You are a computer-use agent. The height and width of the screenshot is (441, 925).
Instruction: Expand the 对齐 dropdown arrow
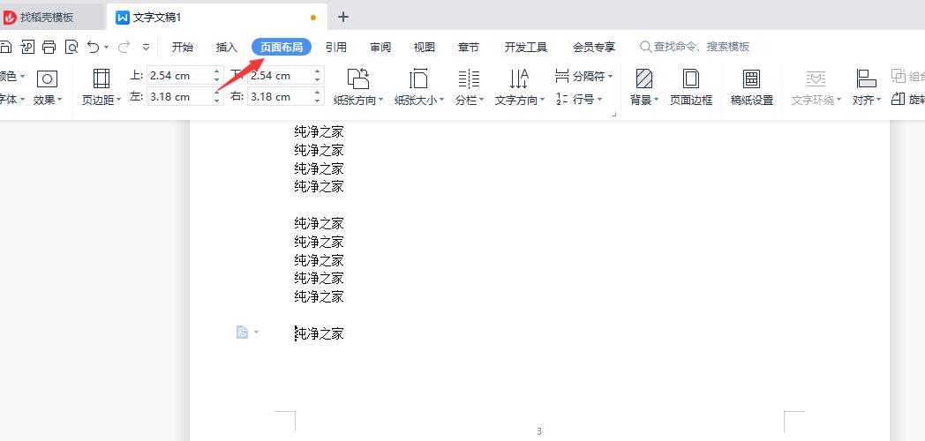click(878, 101)
